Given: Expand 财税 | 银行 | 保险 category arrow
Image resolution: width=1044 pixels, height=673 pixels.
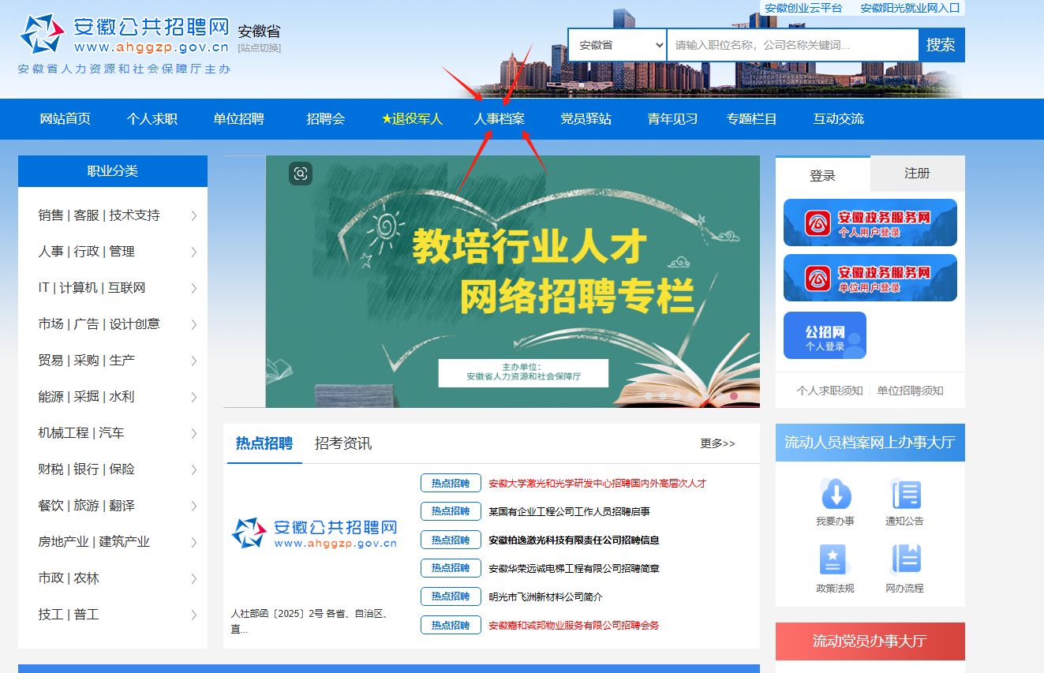Looking at the screenshot, I should click(x=194, y=470).
